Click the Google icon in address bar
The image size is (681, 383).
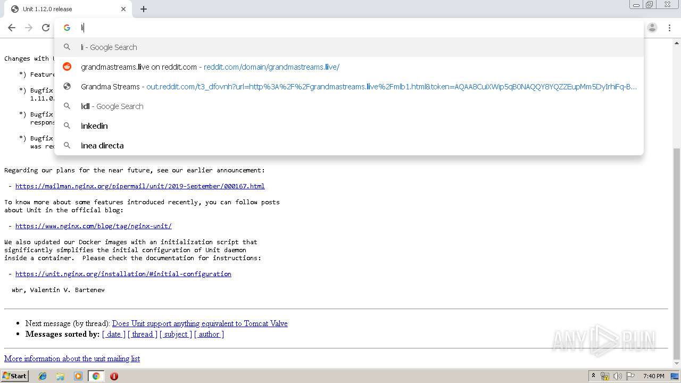click(67, 28)
